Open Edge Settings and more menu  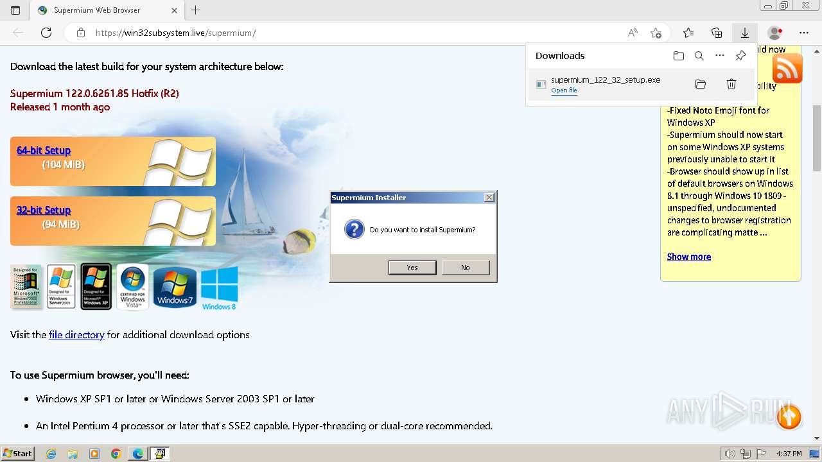point(804,33)
